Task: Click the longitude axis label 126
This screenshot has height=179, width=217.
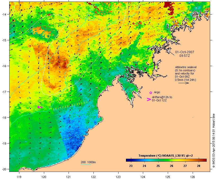Action: coord(192,177)
